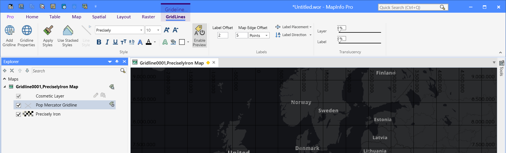Image resolution: width=506 pixels, height=153 pixels.
Task: Open Customize Quick Access Toolbar dropdown
Action: click(x=96, y=6)
